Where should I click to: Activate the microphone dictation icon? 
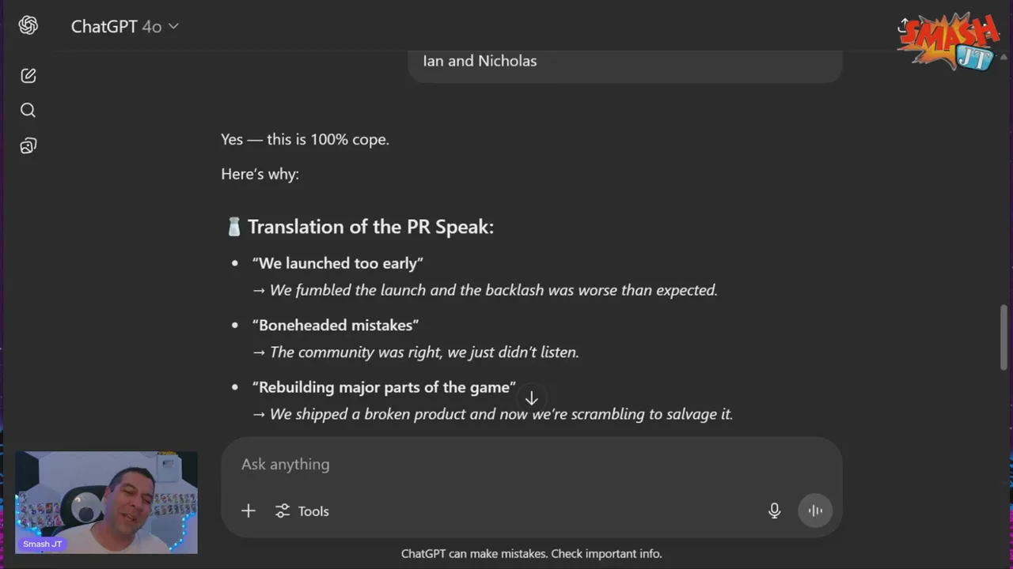(x=774, y=511)
